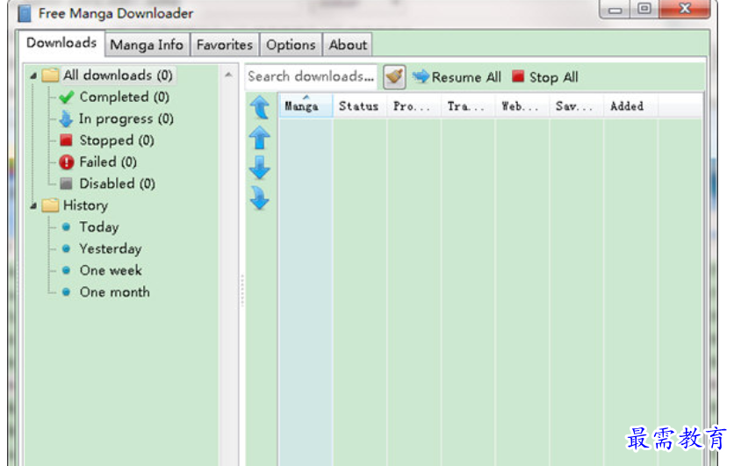The height and width of the screenshot is (466, 734).
Task: Click the broom clear-search icon
Action: click(x=394, y=76)
